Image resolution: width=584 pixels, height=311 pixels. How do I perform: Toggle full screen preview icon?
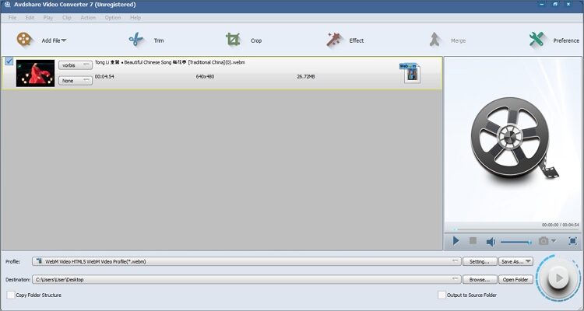(x=573, y=241)
